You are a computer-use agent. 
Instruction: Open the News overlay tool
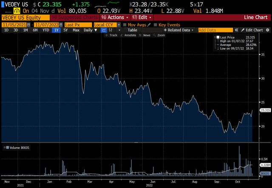pyautogui.click(x=144, y=35)
